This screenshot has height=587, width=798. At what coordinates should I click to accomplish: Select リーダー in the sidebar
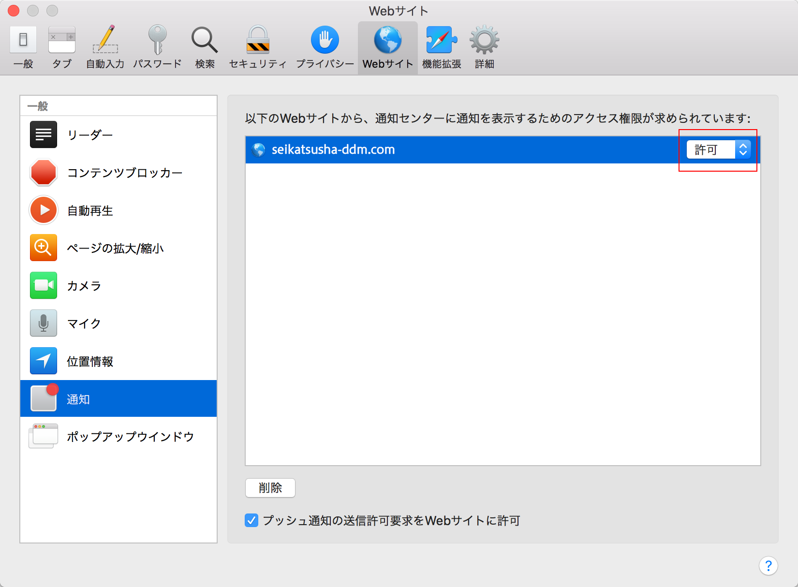118,135
